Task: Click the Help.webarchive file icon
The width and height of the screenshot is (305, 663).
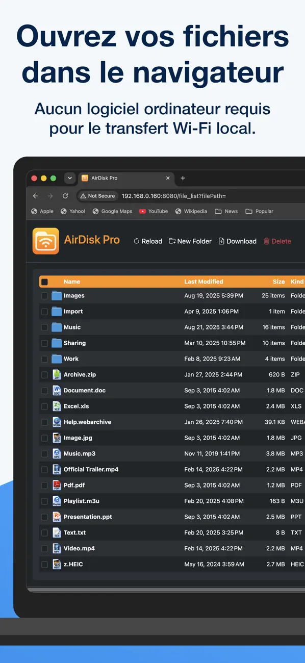Action: click(x=57, y=422)
